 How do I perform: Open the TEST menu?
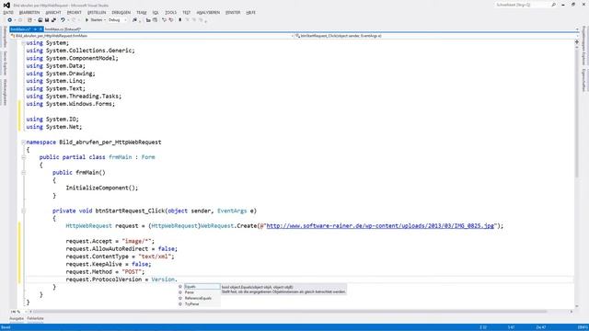(186, 12)
